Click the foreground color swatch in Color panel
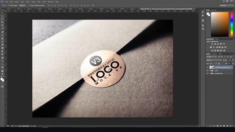 [x=208, y=14]
